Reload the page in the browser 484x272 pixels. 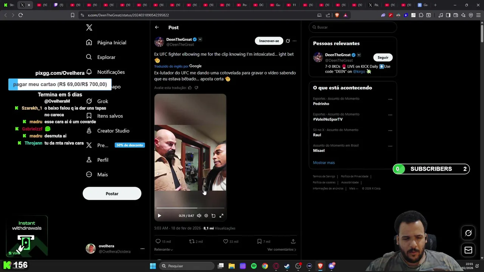20,15
